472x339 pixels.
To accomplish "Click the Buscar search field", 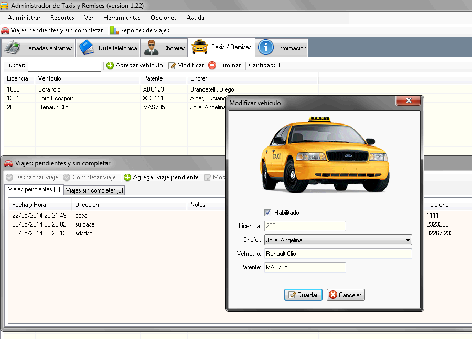I will [65, 65].
